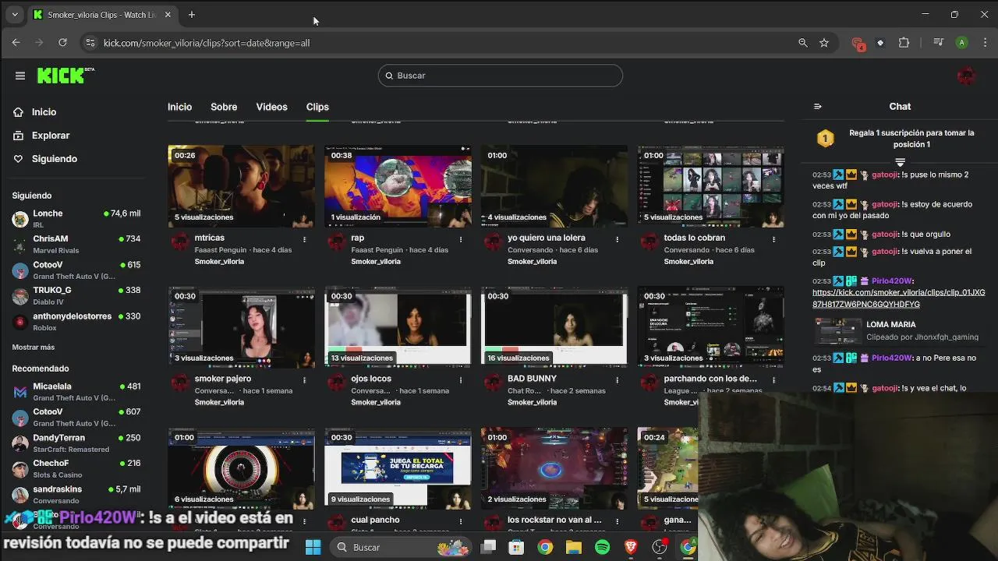Screen dimensions: 998x561
Task: Open options for smoker pajero clip
Action: (304, 379)
